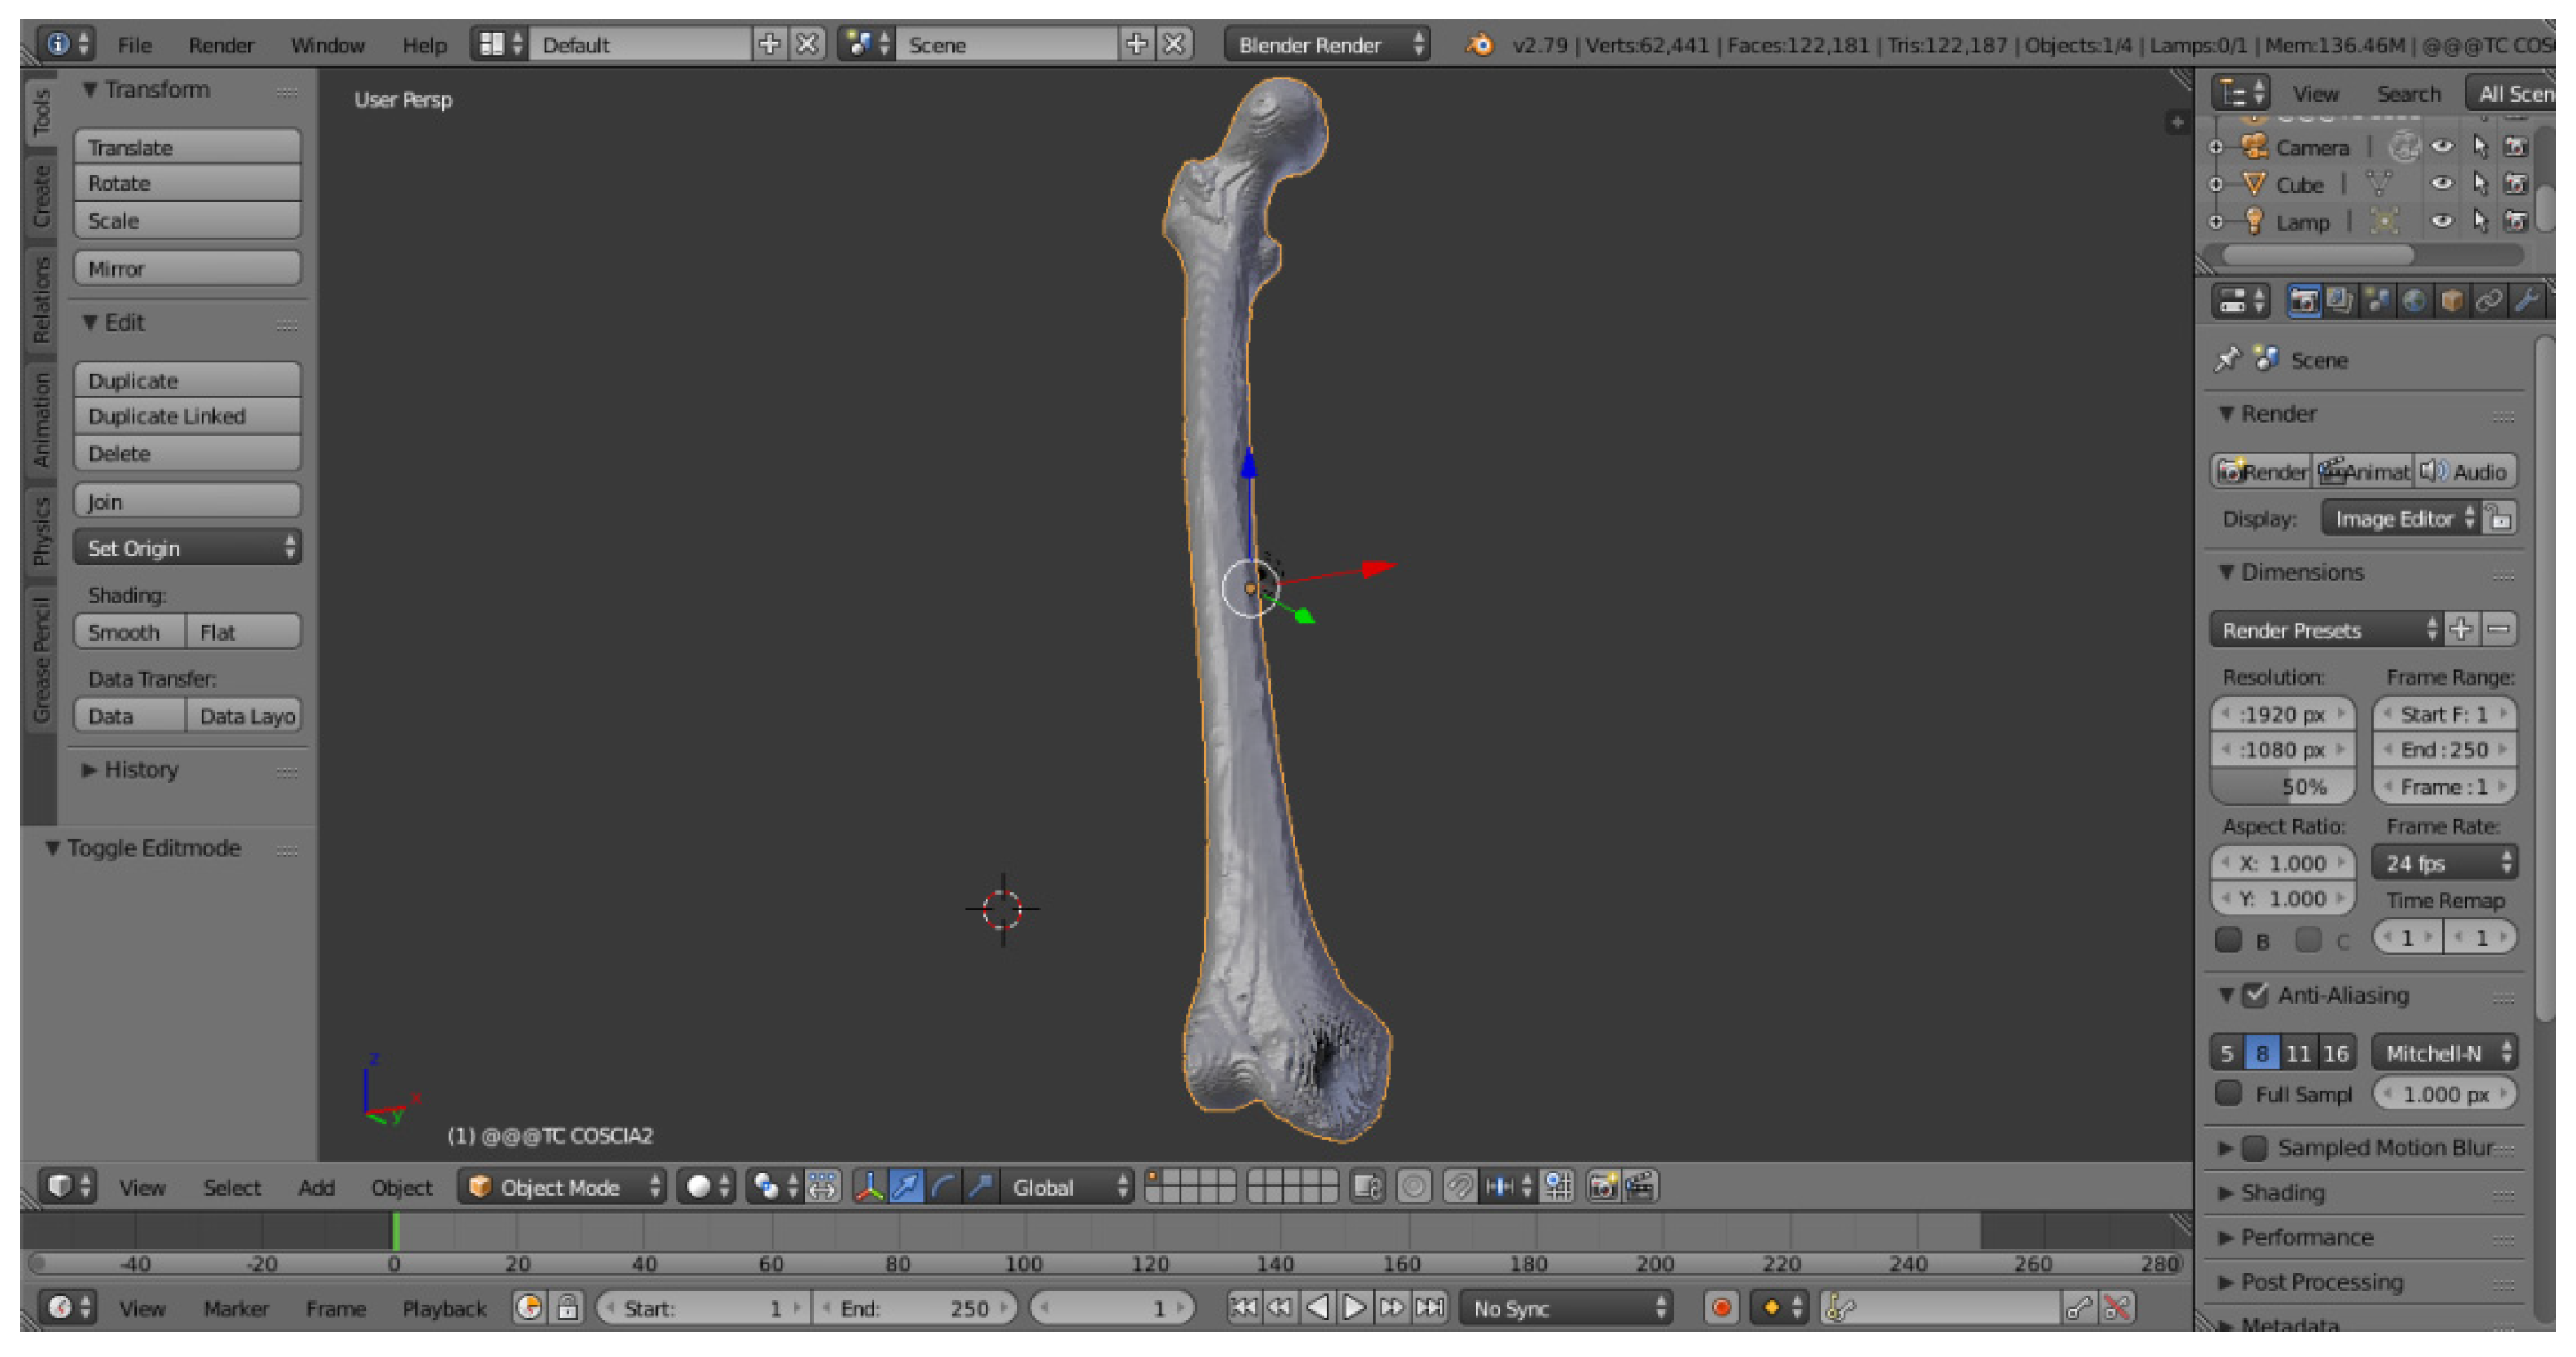Click the Duplicate Linked button
This screenshot has height=1357, width=2576.
point(186,416)
